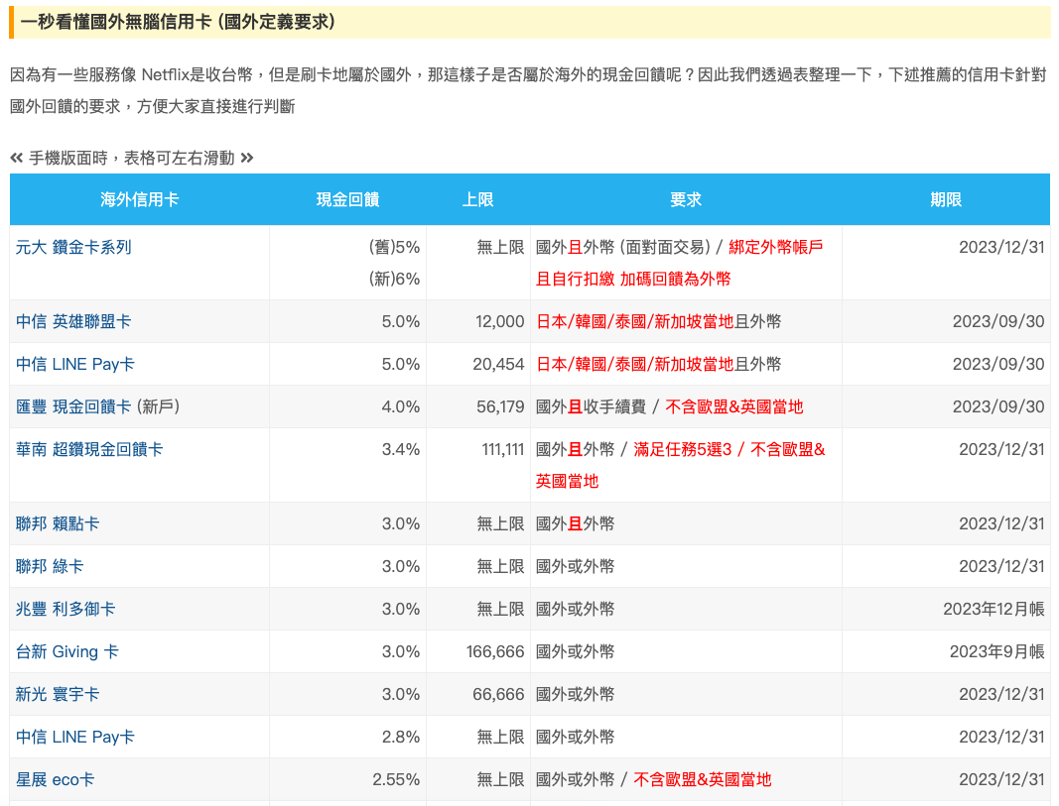1059x806 pixels.
Task: Click requirement text in 星展 eco卡 row
Action: tap(653, 779)
